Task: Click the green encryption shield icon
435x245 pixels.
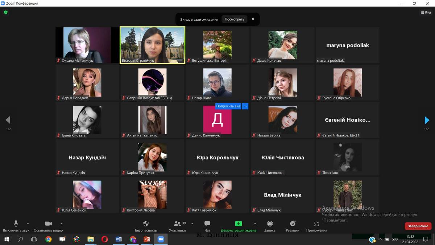Action: 5,12
